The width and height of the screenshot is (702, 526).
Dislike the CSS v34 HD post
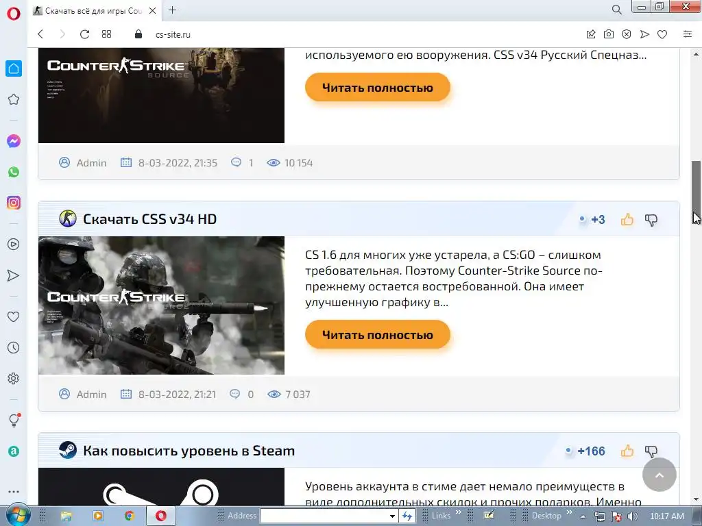pos(651,220)
